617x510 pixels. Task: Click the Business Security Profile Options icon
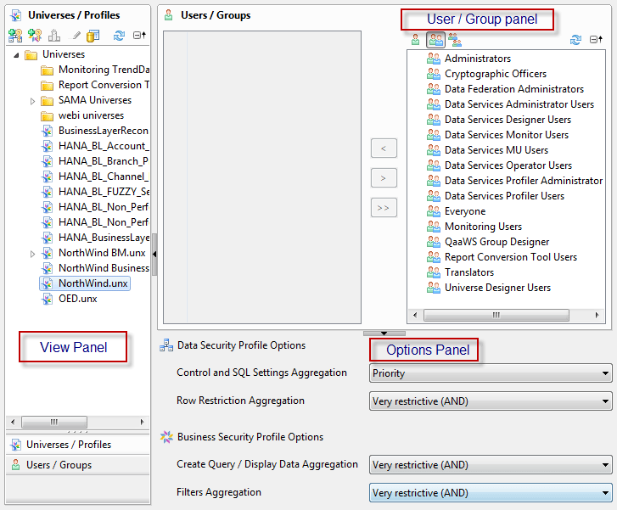coord(166,437)
